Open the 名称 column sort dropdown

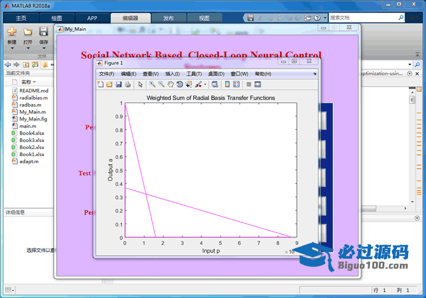[35, 82]
